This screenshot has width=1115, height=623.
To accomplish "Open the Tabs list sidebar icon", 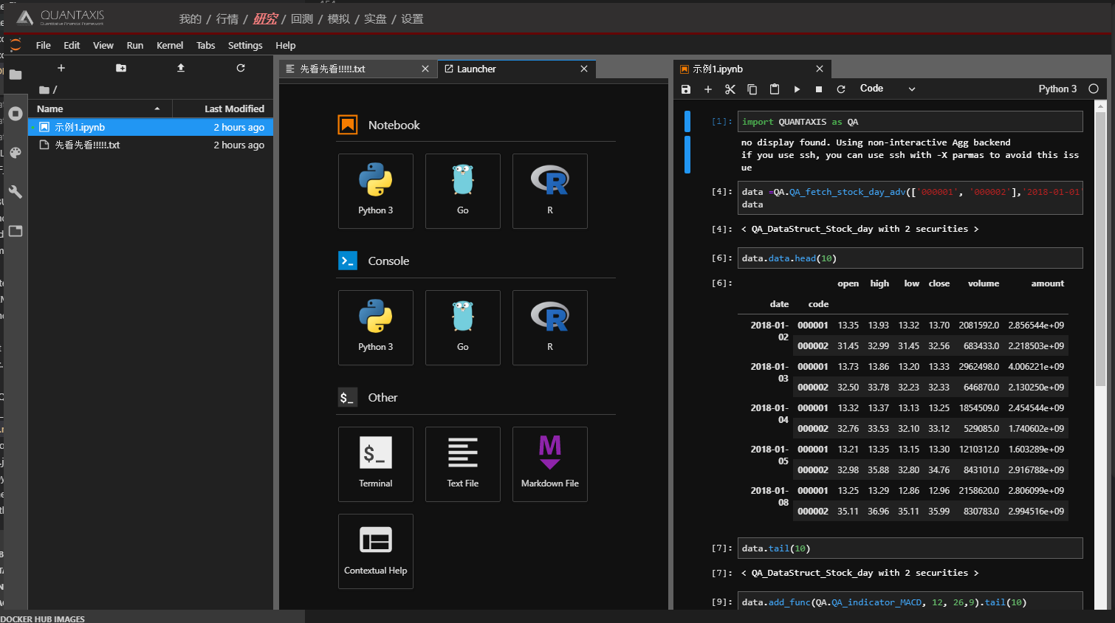I will (16, 231).
